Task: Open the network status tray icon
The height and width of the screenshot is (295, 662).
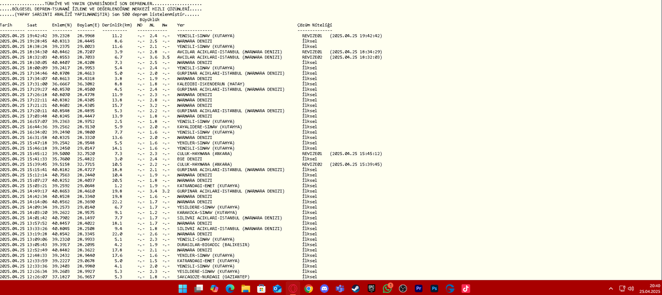Action: coord(622,288)
